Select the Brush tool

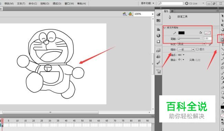click(x=222, y=63)
